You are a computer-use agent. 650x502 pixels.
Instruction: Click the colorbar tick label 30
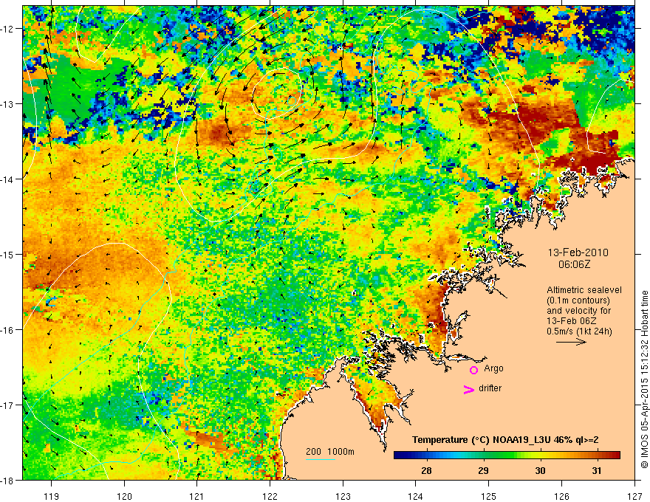[x=540, y=470]
